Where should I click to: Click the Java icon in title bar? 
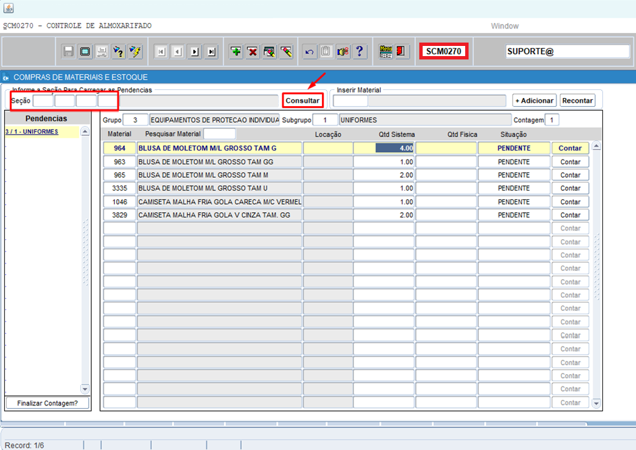[9, 7]
